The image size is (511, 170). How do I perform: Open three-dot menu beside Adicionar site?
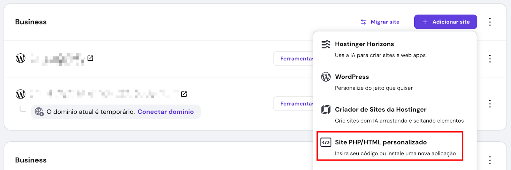click(490, 22)
